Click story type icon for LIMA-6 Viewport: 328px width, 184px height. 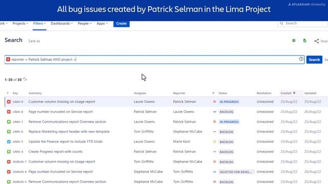coord(9,132)
